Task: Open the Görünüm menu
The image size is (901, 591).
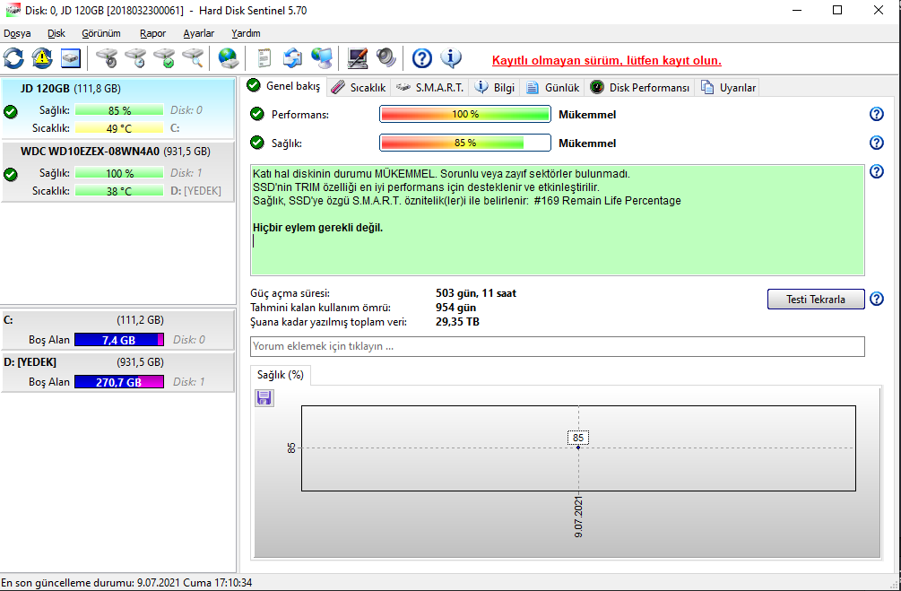Action: click(x=101, y=33)
